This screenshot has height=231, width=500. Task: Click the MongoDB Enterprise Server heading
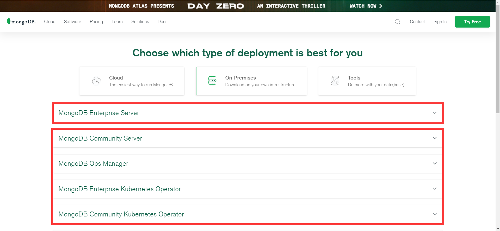click(99, 113)
